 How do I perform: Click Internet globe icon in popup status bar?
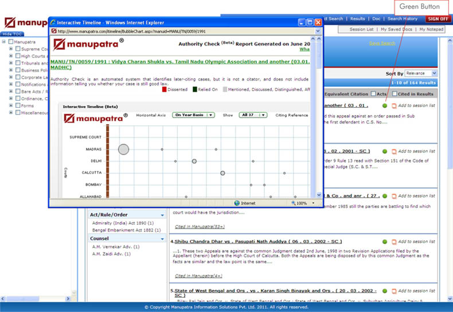[237, 203]
